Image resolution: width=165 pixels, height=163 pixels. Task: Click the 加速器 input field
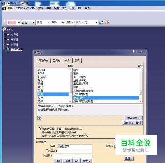(x=73, y=156)
